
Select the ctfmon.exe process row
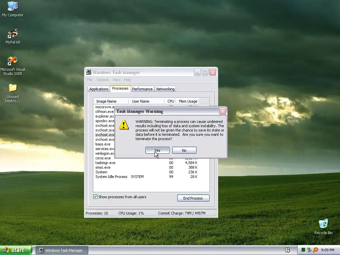pyautogui.click(x=105, y=112)
